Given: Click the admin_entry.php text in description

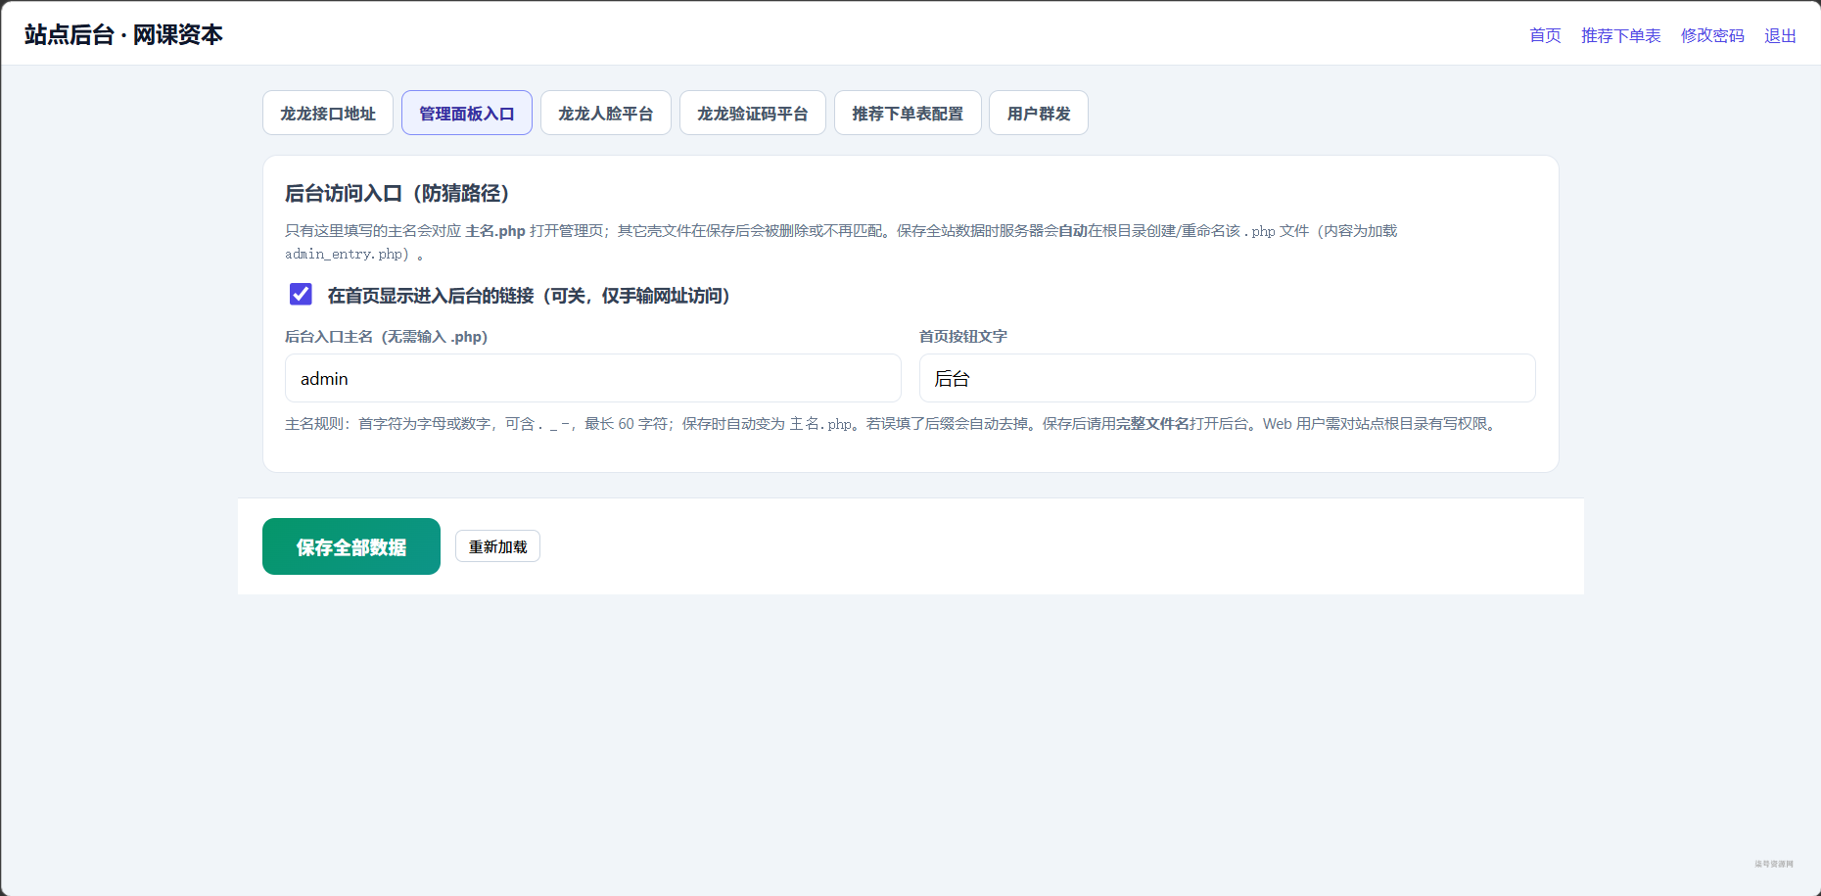Looking at the screenshot, I should pyautogui.click(x=344, y=254).
